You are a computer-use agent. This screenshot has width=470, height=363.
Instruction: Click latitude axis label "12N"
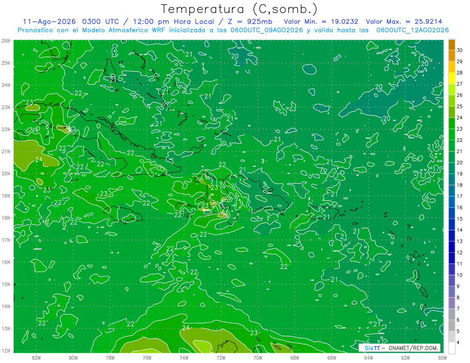(x=6, y=350)
